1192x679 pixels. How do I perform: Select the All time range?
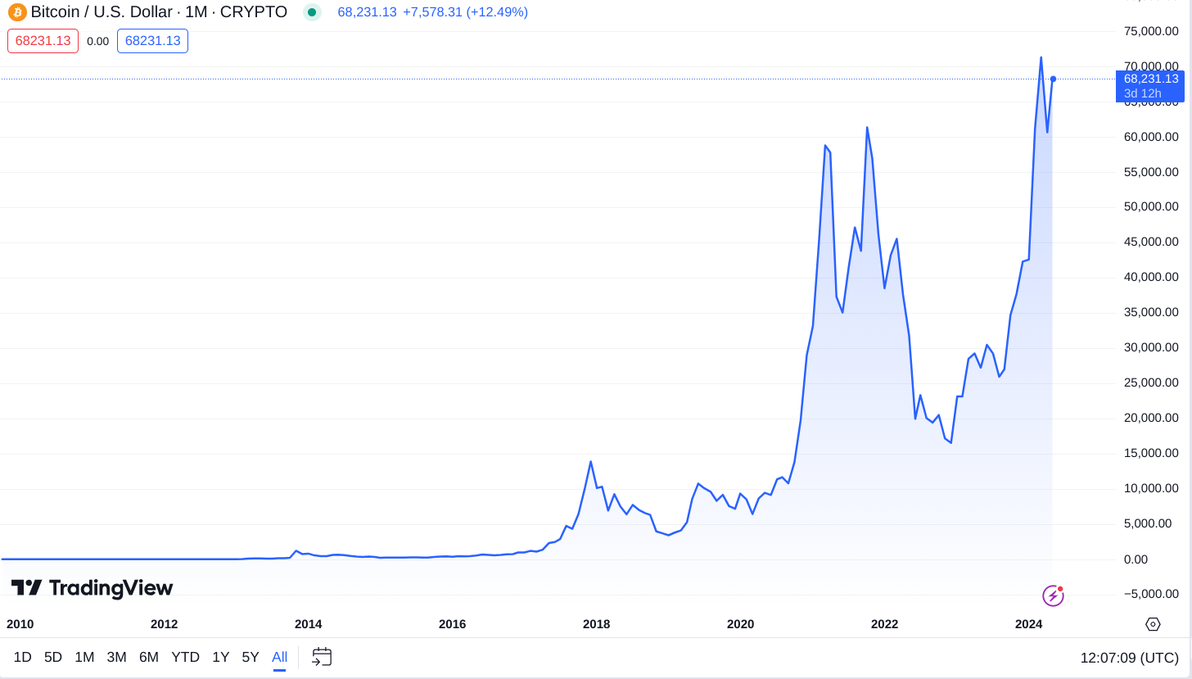279,657
